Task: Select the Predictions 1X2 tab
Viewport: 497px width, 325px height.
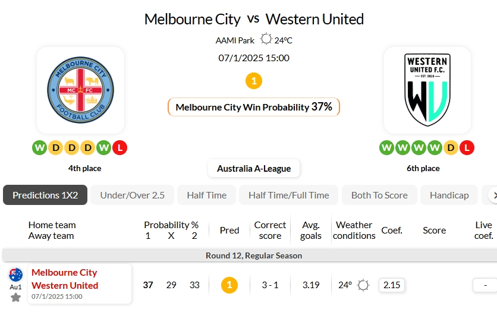Action: click(x=45, y=195)
